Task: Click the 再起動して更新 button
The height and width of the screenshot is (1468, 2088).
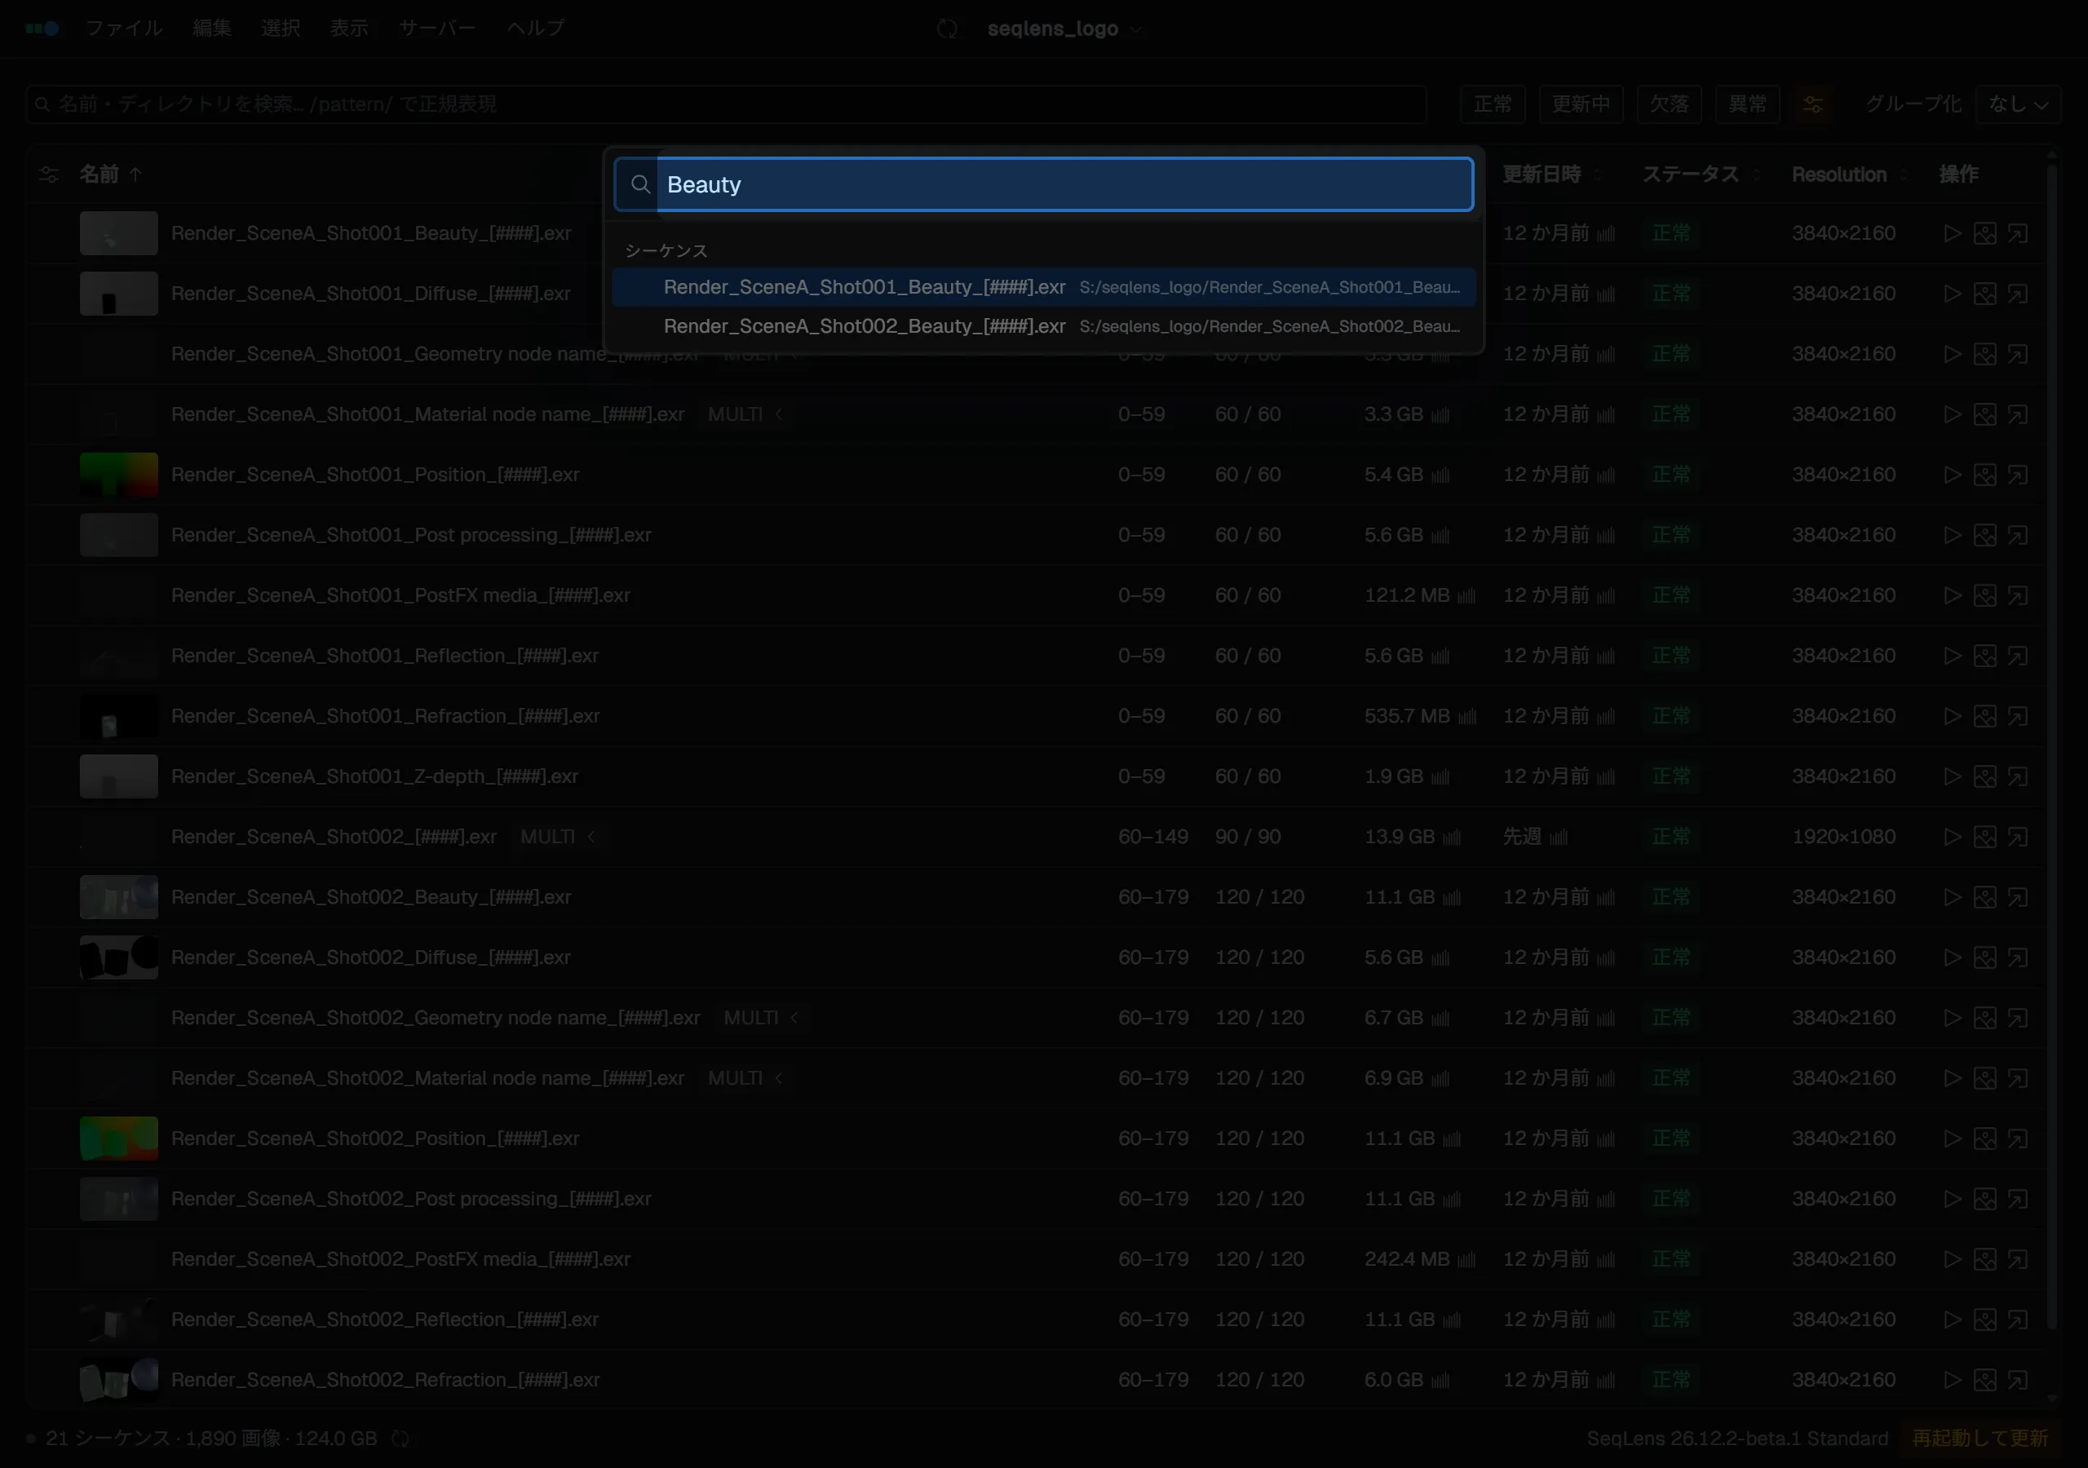Action: pyautogui.click(x=1980, y=1438)
